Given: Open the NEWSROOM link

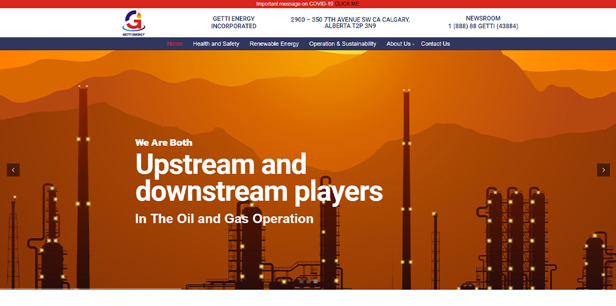Looking at the screenshot, I should pyautogui.click(x=483, y=19).
